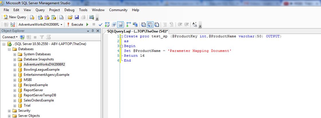Click the Database Engine Query icon
The height and width of the screenshot is (118, 321).
pos(32,17)
